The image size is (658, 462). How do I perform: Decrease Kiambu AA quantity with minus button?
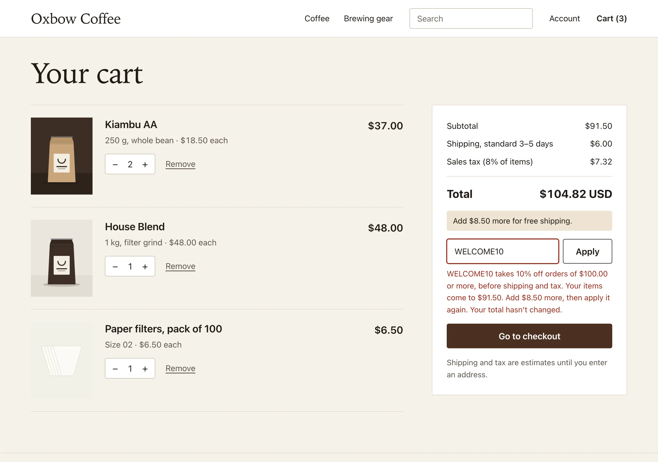click(115, 164)
